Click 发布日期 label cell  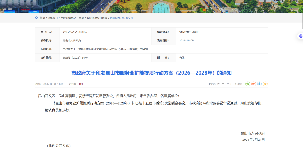164,41
